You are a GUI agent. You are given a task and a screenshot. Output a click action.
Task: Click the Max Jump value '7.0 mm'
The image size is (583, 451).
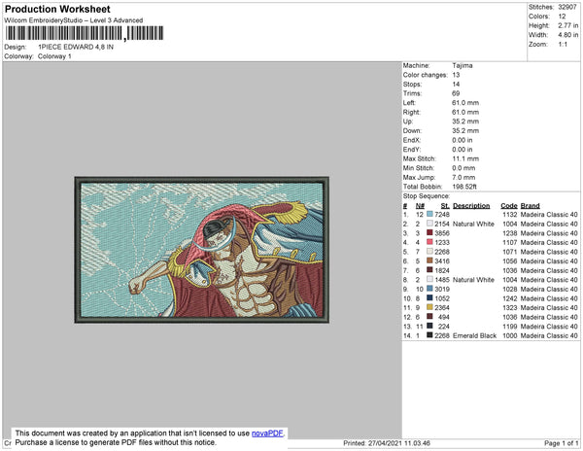pos(463,177)
